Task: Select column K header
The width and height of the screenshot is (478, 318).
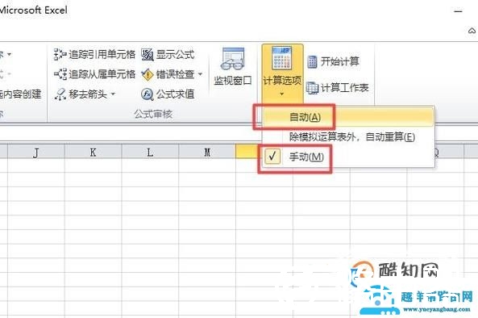Action: point(93,152)
